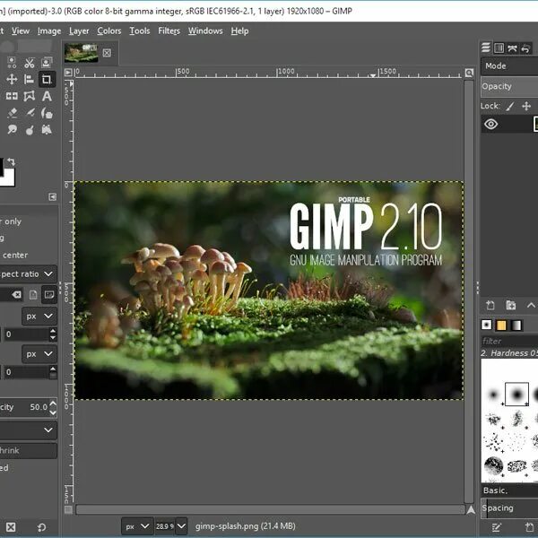
Task: Select the Select by Color tool
Action: click(x=12, y=63)
